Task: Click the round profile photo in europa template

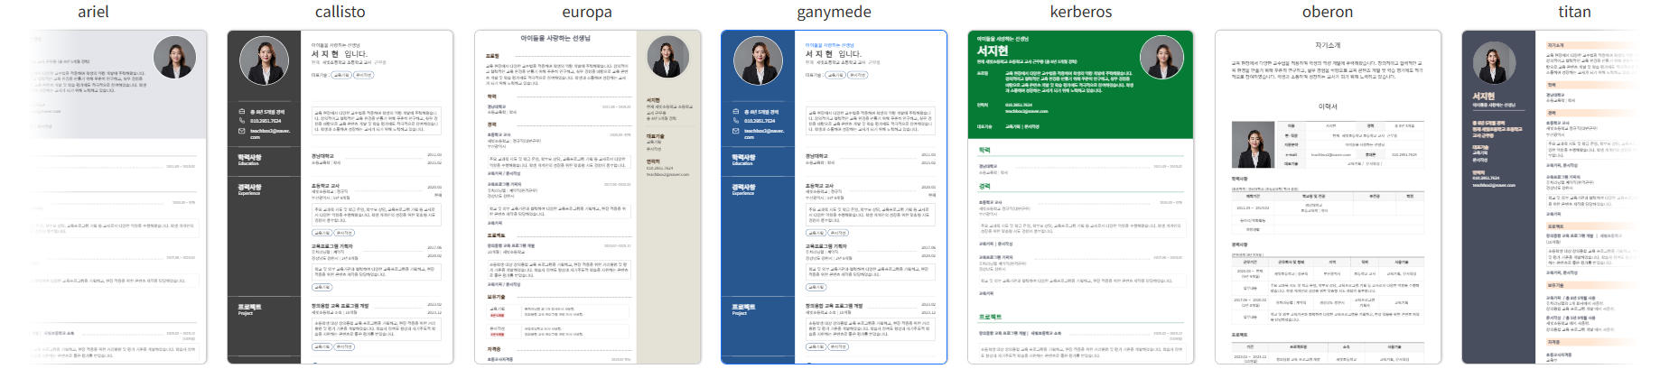Action: (x=668, y=58)
